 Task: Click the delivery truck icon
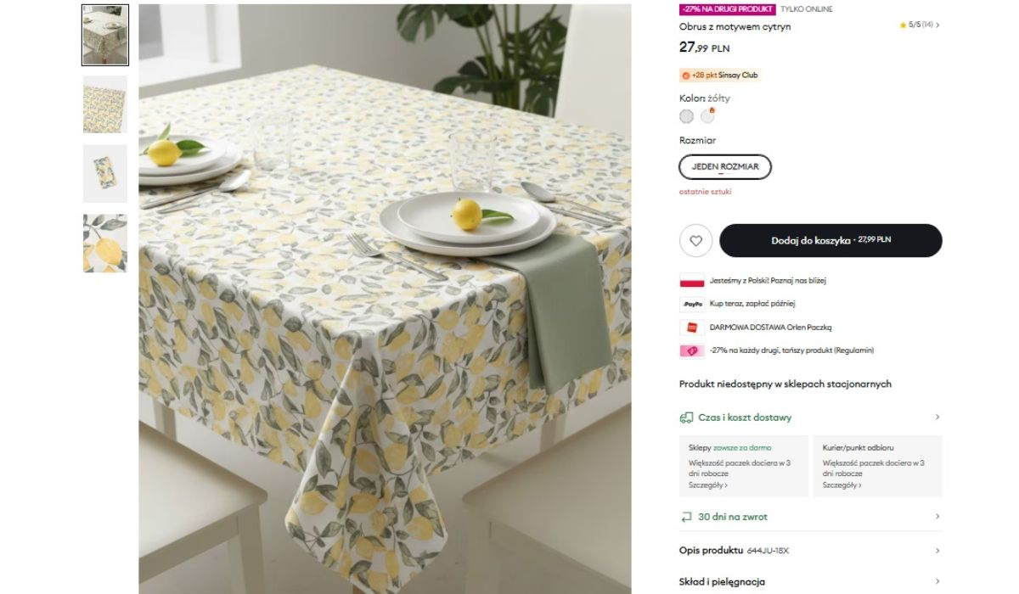click(x=687, y=417)
